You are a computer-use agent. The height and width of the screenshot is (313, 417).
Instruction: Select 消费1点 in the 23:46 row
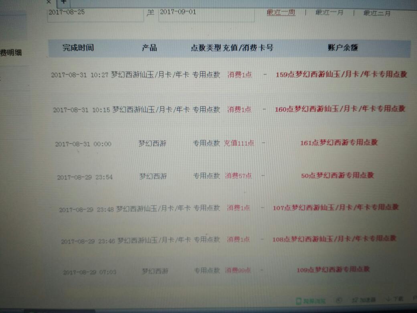tap(238, 239)
